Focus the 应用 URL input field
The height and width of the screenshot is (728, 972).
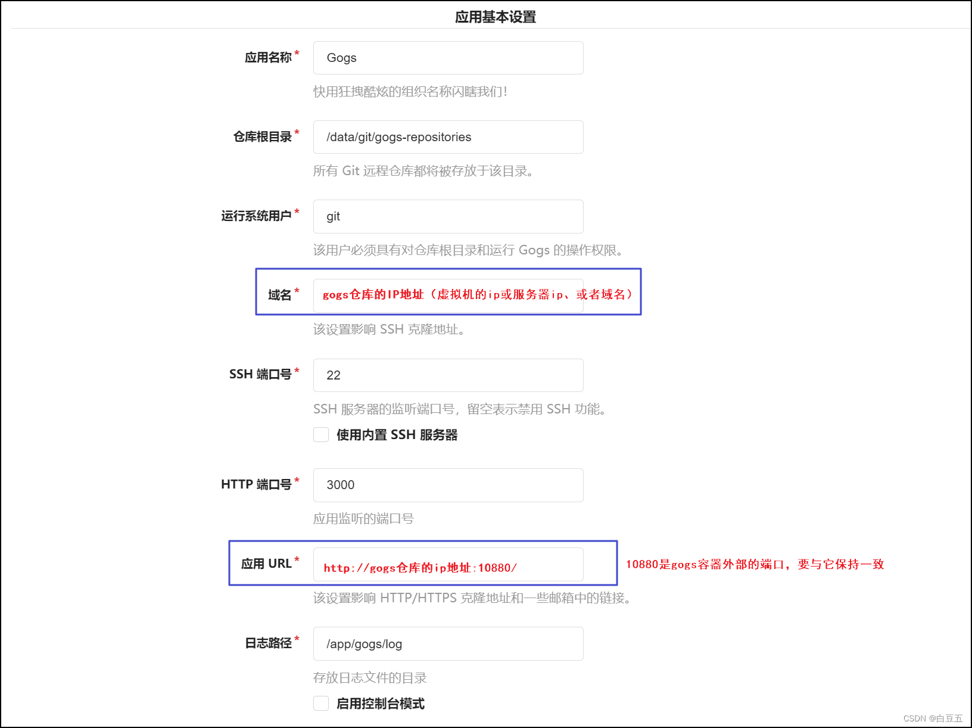point(448,564)
